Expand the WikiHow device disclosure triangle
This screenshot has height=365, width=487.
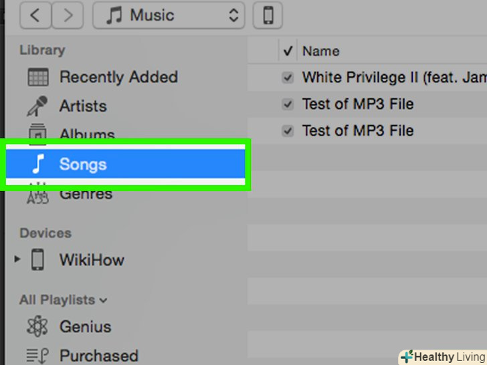(18, 259)
